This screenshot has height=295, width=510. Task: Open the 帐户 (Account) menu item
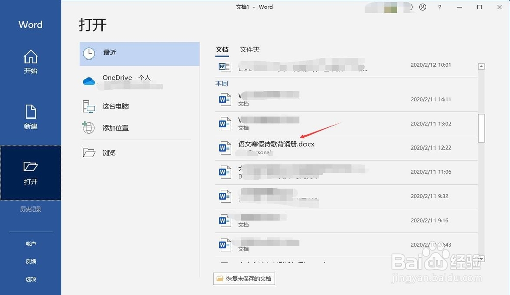pyautogui.click(x=31, y=244)
